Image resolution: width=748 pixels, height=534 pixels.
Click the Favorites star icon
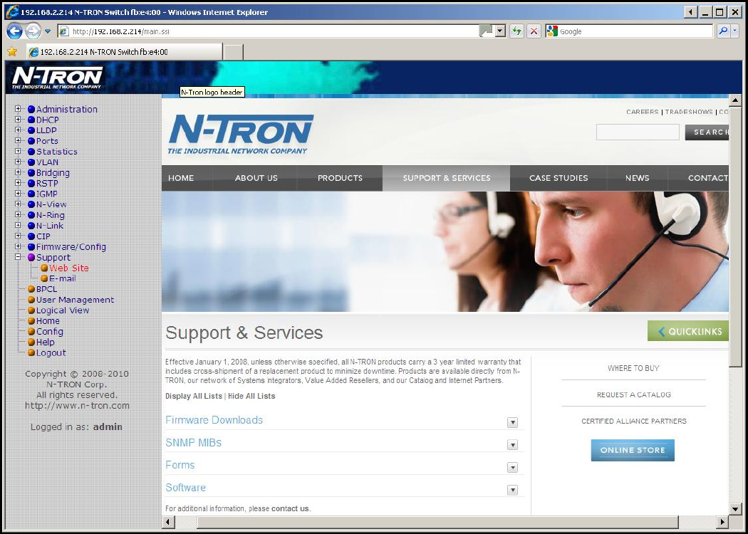[12, 52]
